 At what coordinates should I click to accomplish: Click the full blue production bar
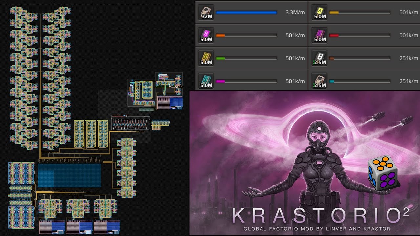[246, 13]
